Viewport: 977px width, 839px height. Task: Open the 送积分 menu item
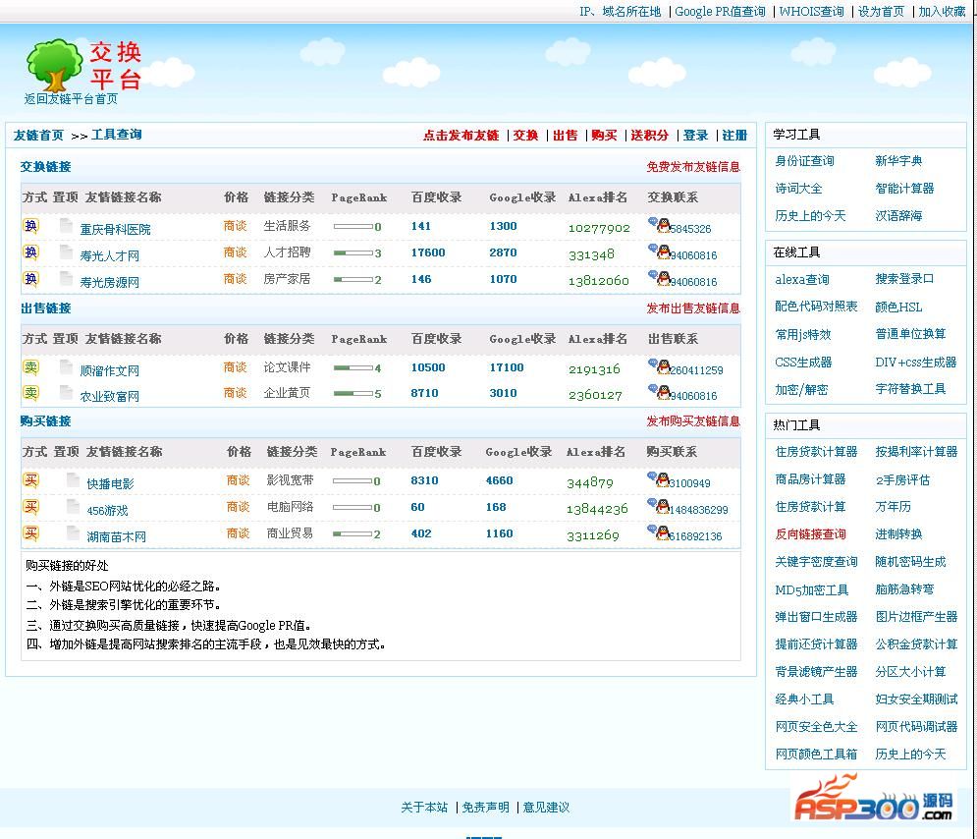[649, 136]
